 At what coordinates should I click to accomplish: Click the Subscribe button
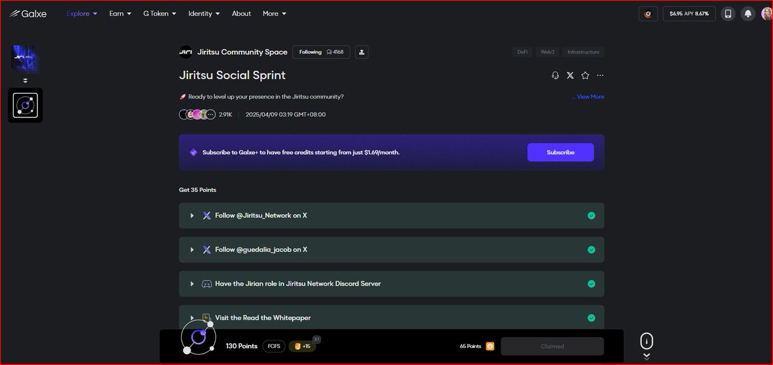560,152
